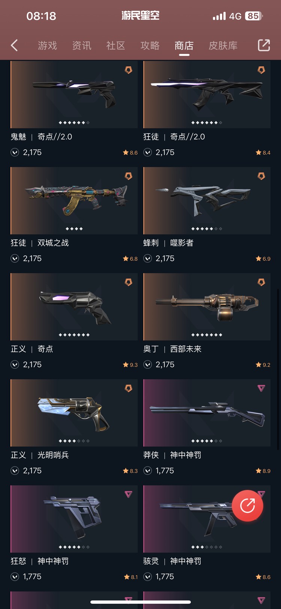The height and width of the screenshot is (609, 281).
Task: Open 狂徒 奇点//2.0 skin thumbnail
Action: (207, 95)
